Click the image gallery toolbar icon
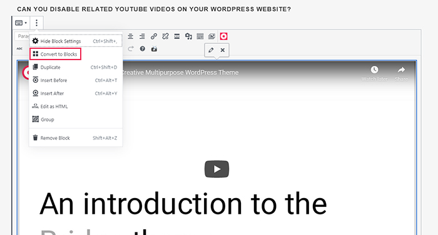Image resolution: width=438 pixels, height=235 pixels. (211, 36)
